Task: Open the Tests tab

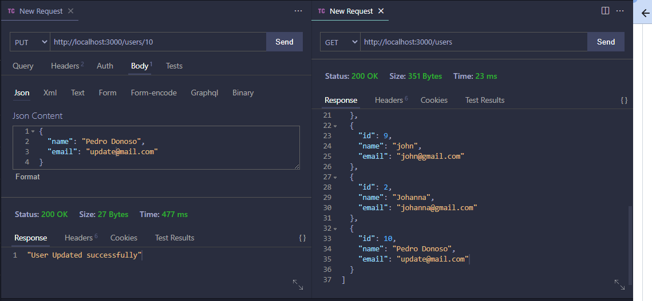Action: pyautogui.click(x=174, y=66)
